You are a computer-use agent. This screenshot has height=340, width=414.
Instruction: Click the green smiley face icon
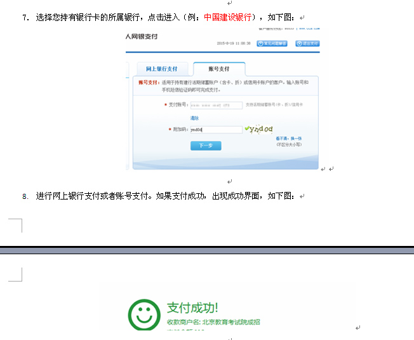[144, 315]
